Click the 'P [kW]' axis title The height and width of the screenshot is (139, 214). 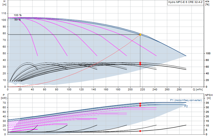click(x=4, y=96)
